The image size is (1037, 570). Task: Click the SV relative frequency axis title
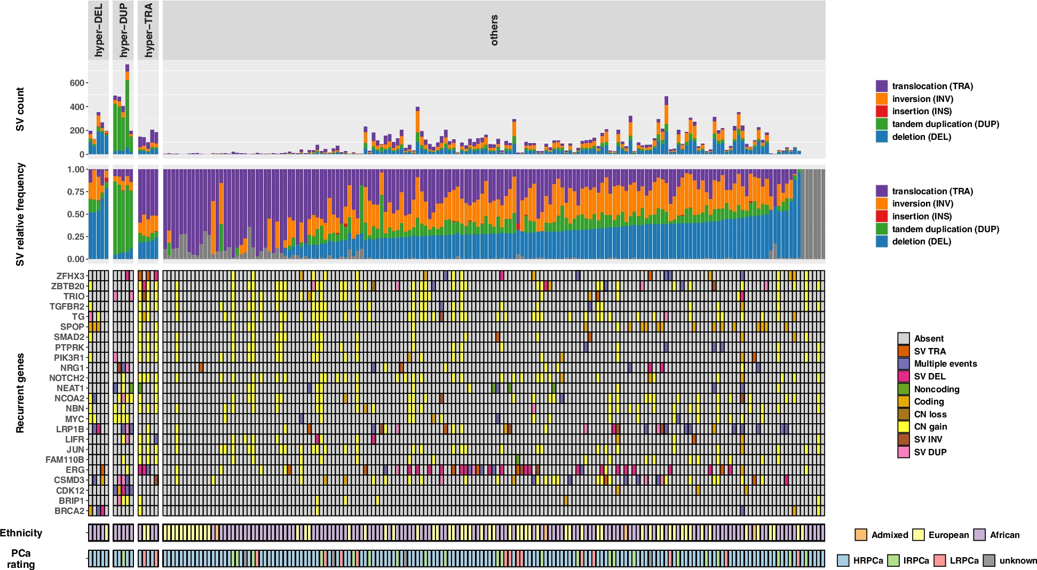(x=20, y=215)
